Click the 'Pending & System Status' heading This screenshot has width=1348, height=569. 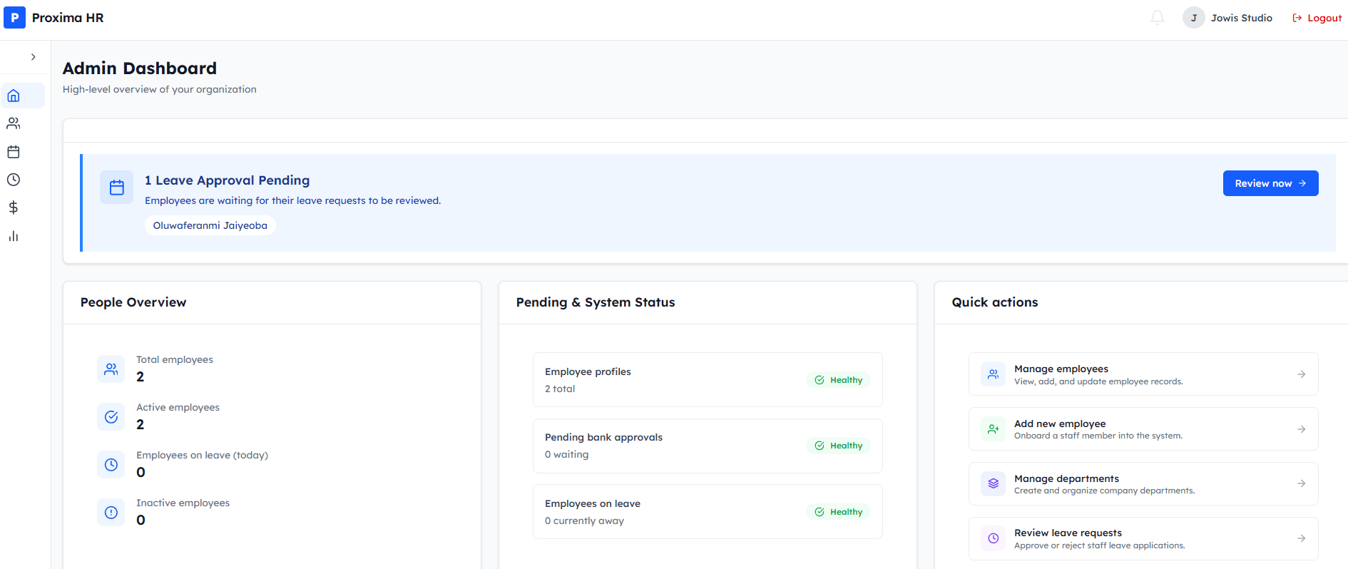pyautogui.click(x=596, y=302)
